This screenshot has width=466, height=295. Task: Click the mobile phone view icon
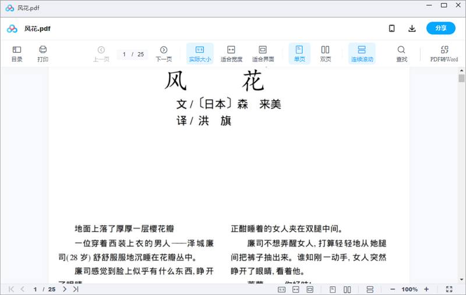(392, 28)
